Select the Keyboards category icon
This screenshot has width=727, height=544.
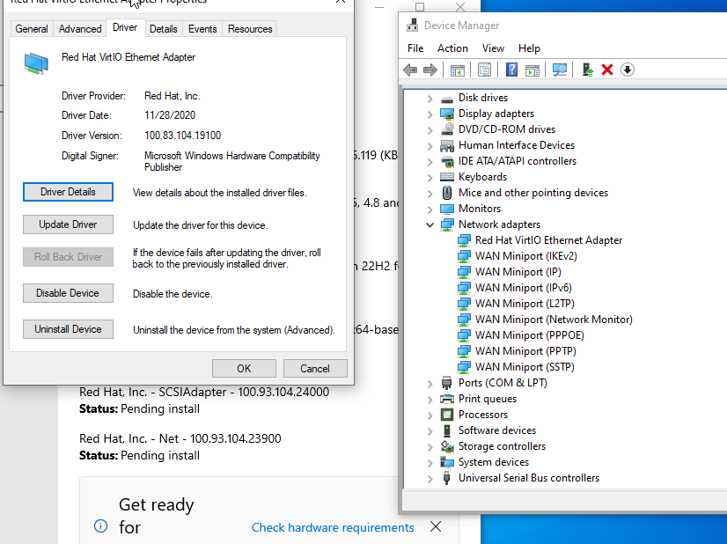click(x=447, y=177)
